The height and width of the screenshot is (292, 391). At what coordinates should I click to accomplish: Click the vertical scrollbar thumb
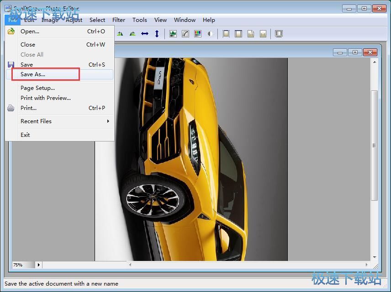(374, 146)
